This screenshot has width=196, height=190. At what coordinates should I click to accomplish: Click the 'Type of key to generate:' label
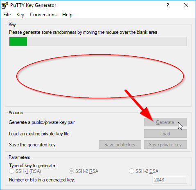coord(33,166)
